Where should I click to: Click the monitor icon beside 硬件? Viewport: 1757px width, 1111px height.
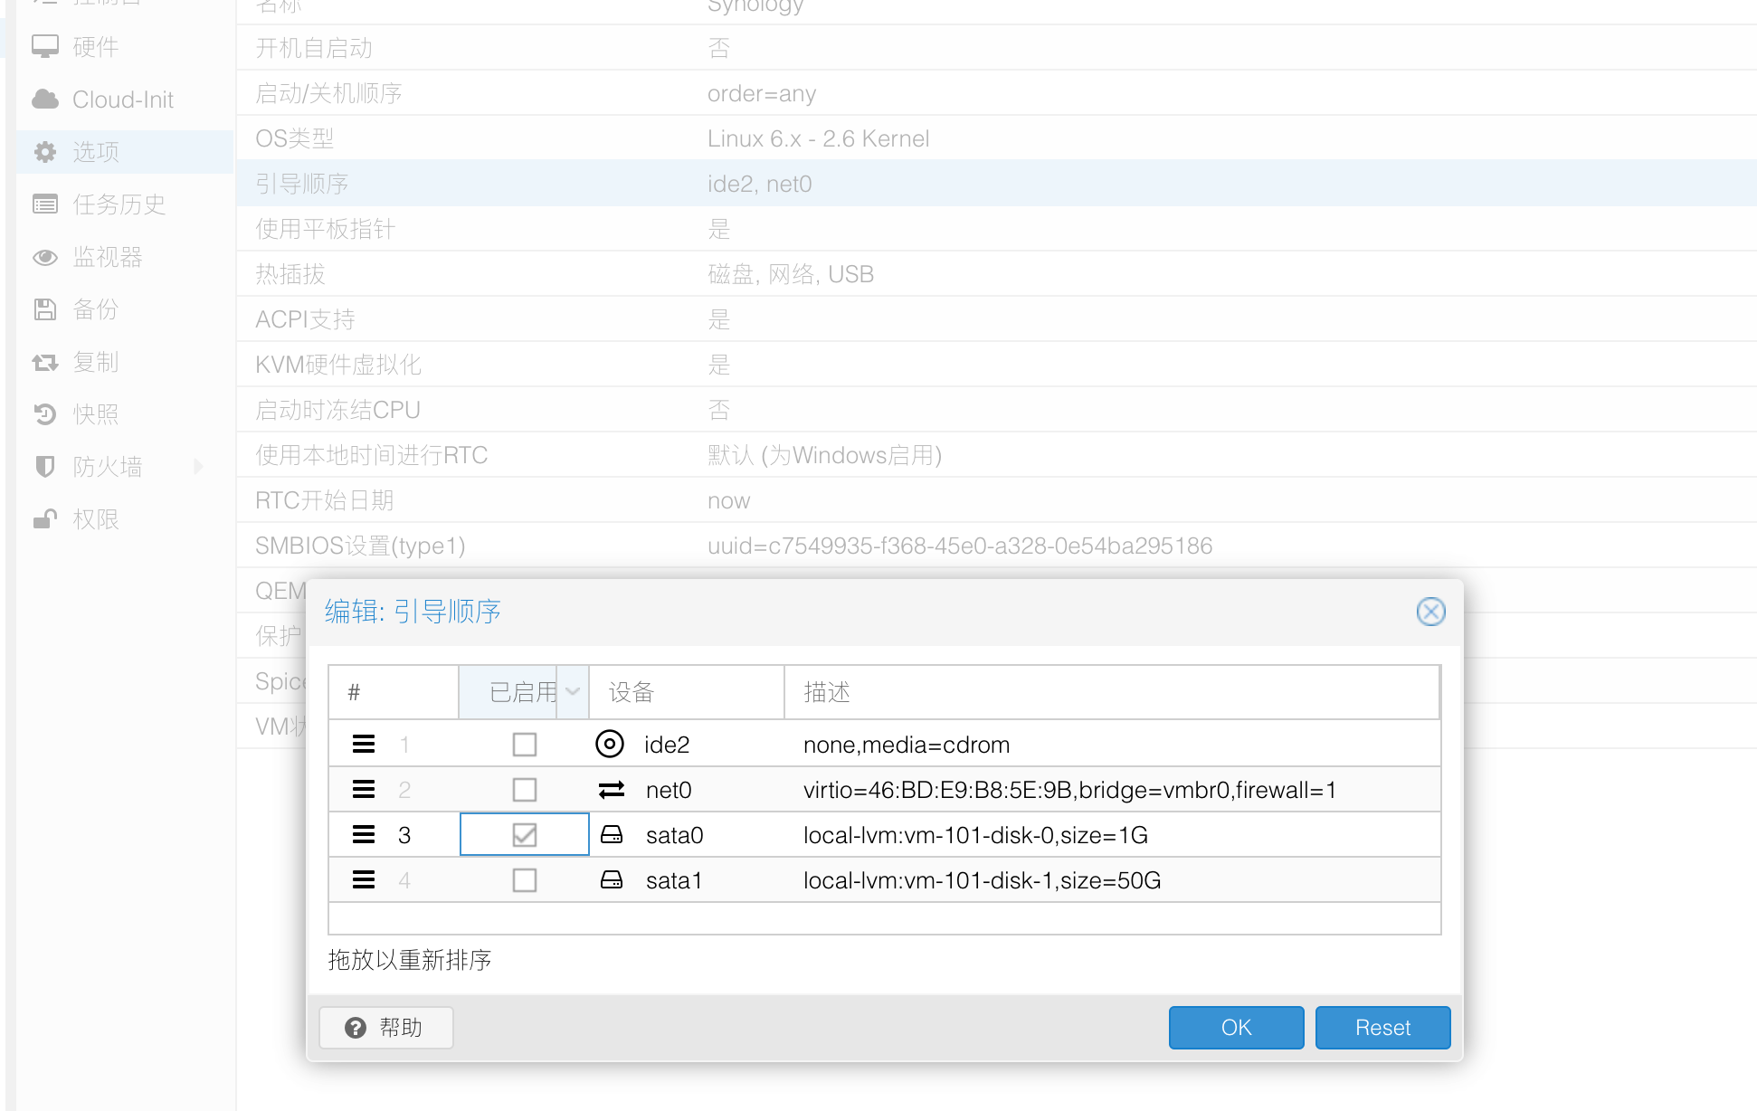click(45, 47)
